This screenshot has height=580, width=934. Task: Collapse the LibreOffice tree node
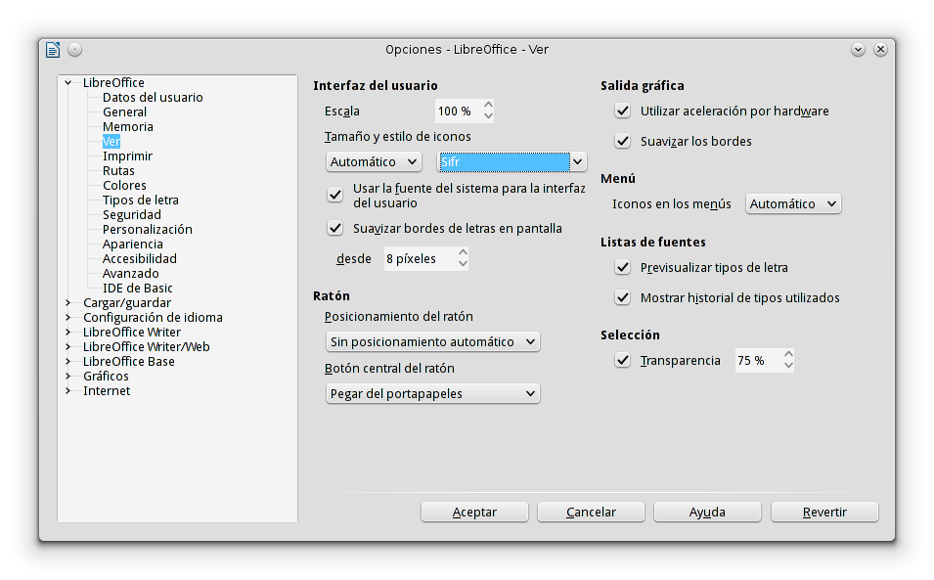[68, 83]
